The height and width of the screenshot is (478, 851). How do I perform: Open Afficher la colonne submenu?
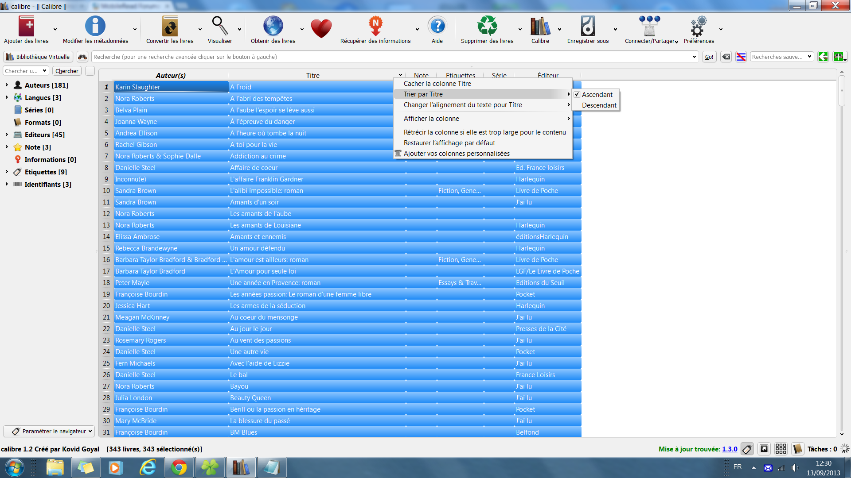coord(483,119)
